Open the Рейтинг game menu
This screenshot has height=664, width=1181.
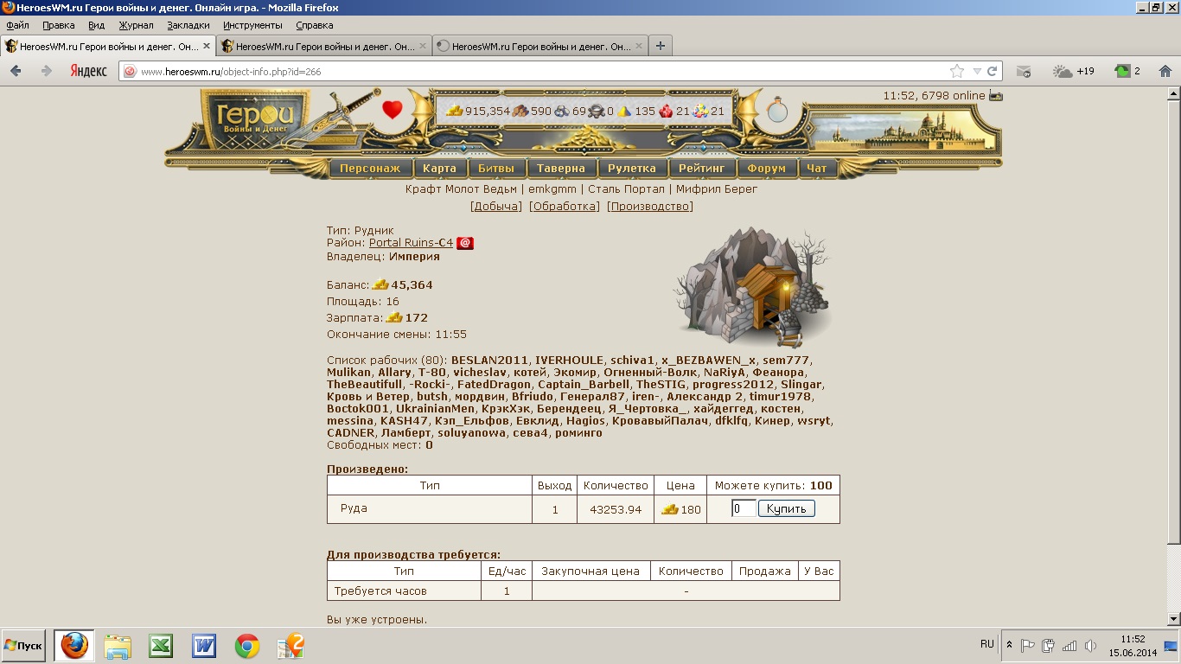[x=701, y=169]
